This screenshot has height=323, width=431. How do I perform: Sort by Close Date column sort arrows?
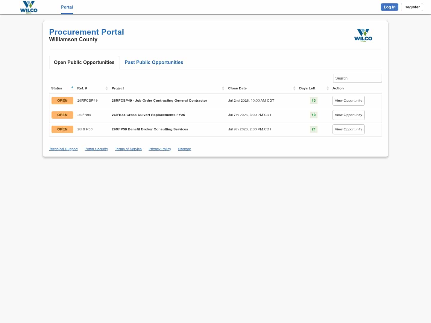pyautogui.click(x=294, y=88)
